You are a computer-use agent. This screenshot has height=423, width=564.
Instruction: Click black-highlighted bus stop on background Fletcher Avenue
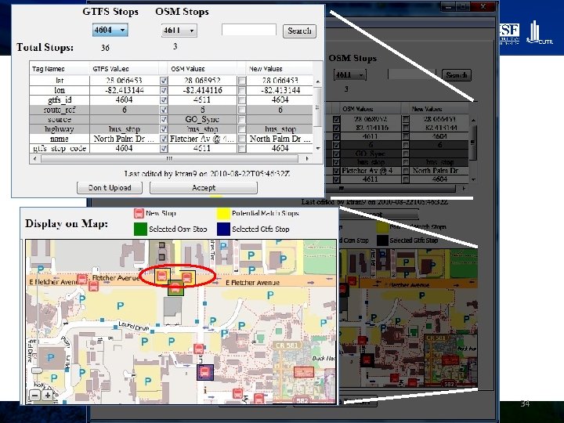coord(343,289)
